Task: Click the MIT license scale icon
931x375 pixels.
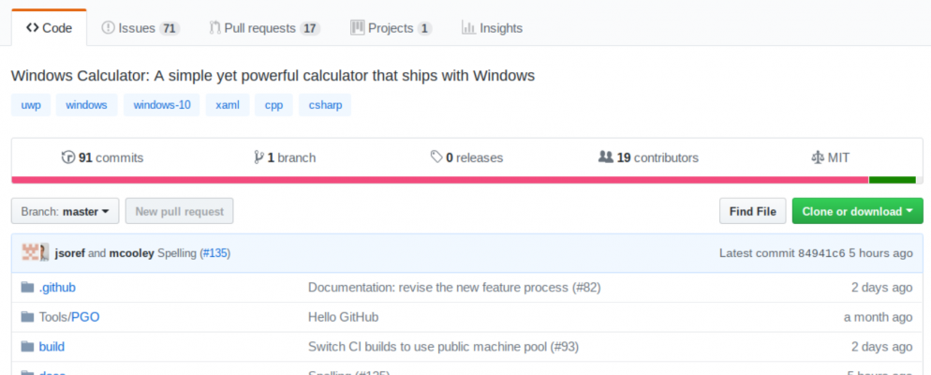Action: [x=817, y=157]
